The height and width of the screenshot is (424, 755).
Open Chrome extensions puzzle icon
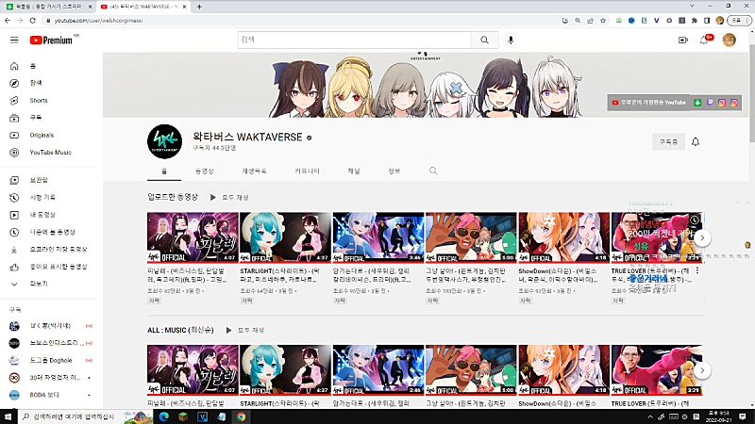(695, 21)
